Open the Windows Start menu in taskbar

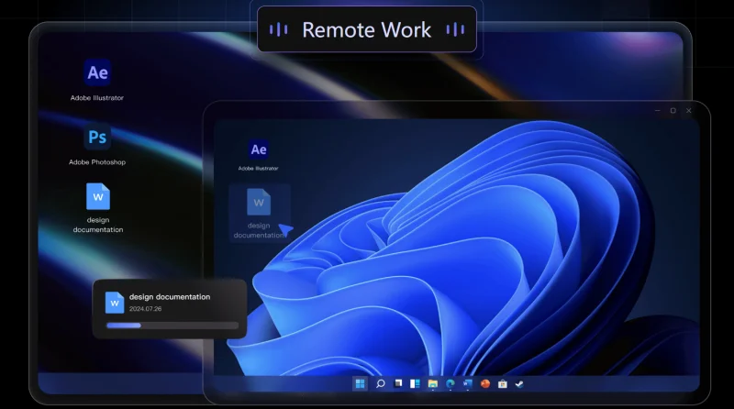[360, 383]
